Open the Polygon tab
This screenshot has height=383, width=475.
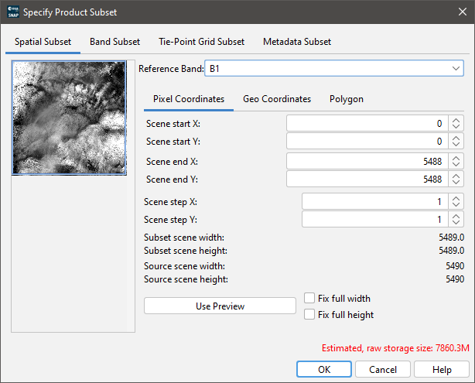coord(346,99)
